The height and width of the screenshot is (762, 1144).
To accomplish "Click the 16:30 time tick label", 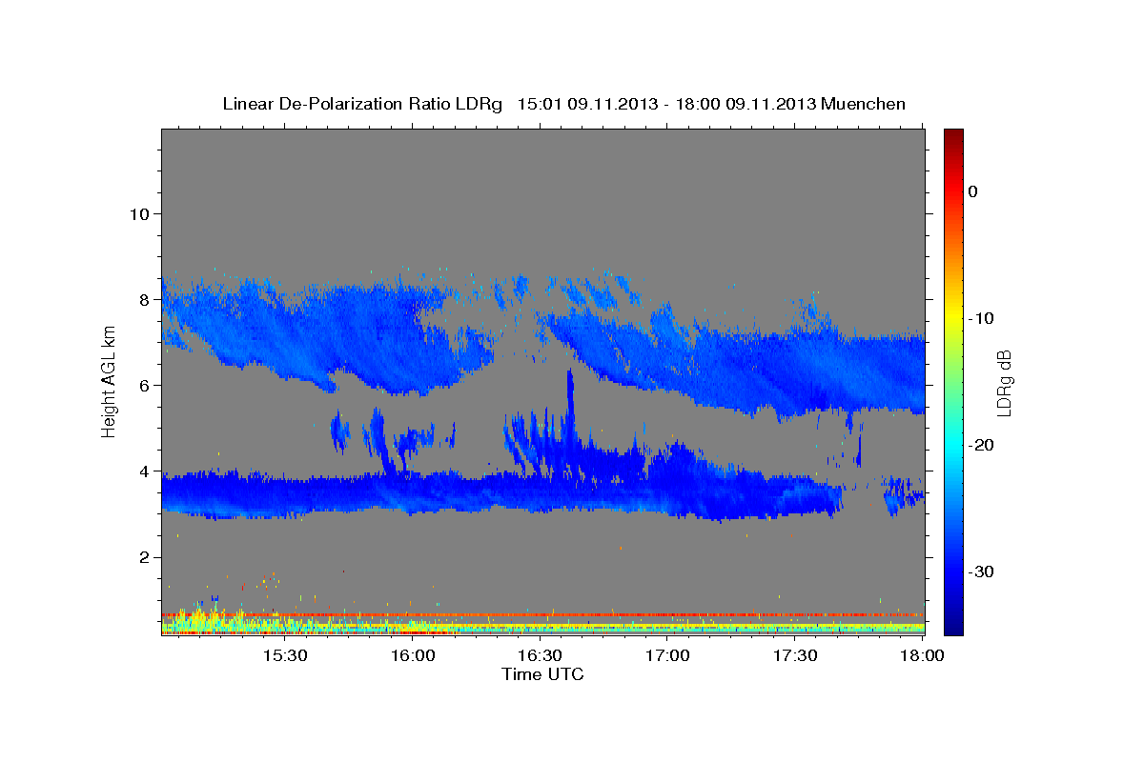I will pos(540,656).
